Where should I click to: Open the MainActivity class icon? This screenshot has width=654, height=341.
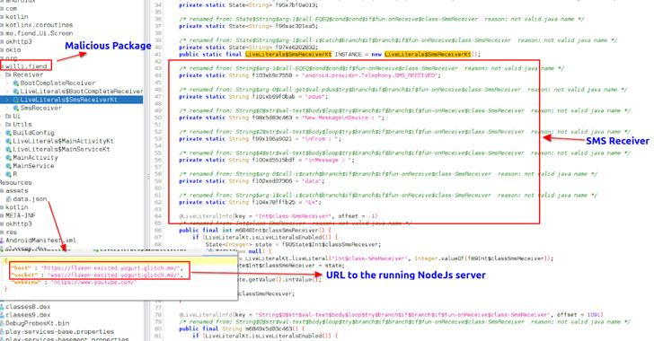click(x=8, y=158)
